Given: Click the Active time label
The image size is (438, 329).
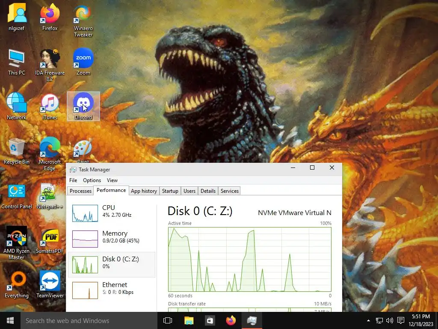Looking at the screenshot, I should tap(180, 223).
